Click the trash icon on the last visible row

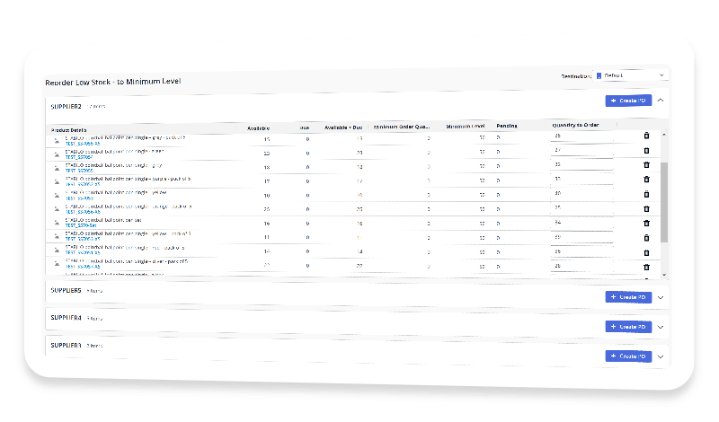(x=645, y=267)
